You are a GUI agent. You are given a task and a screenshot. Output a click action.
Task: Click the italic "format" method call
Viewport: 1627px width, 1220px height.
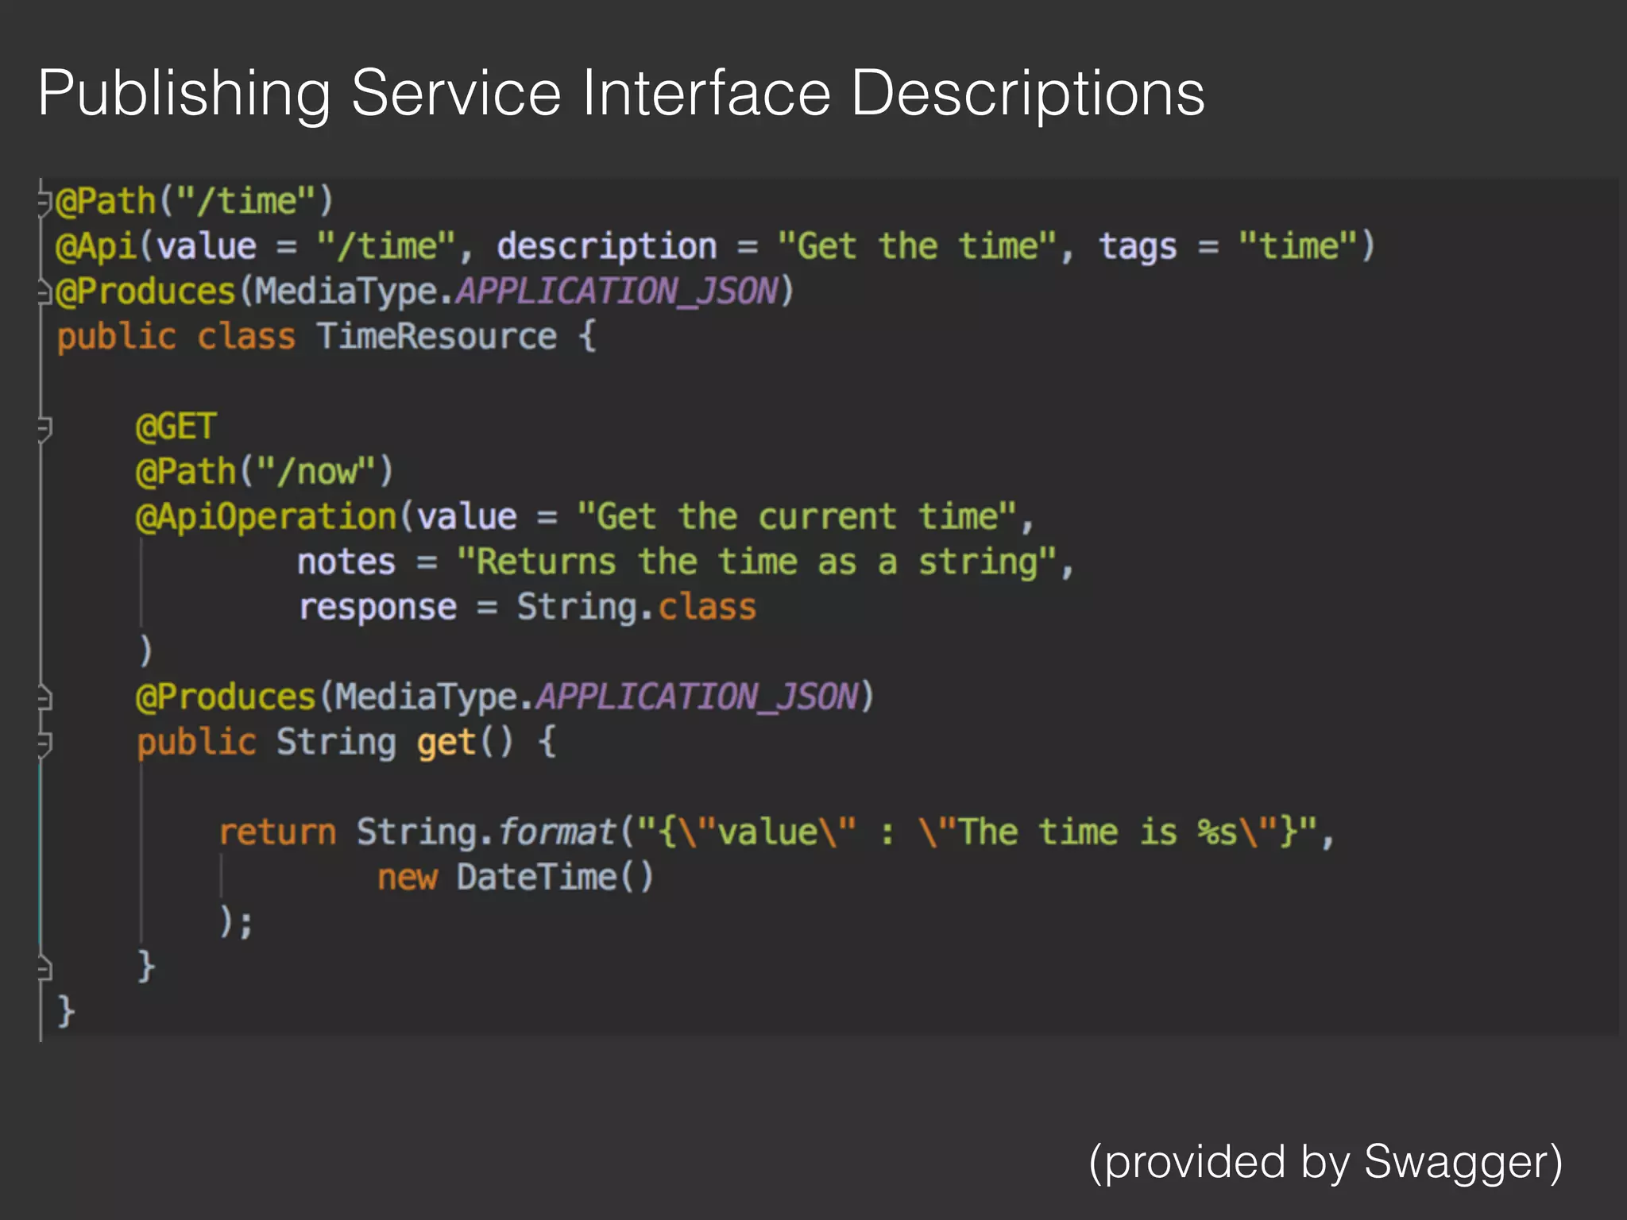tap(557, 832)
